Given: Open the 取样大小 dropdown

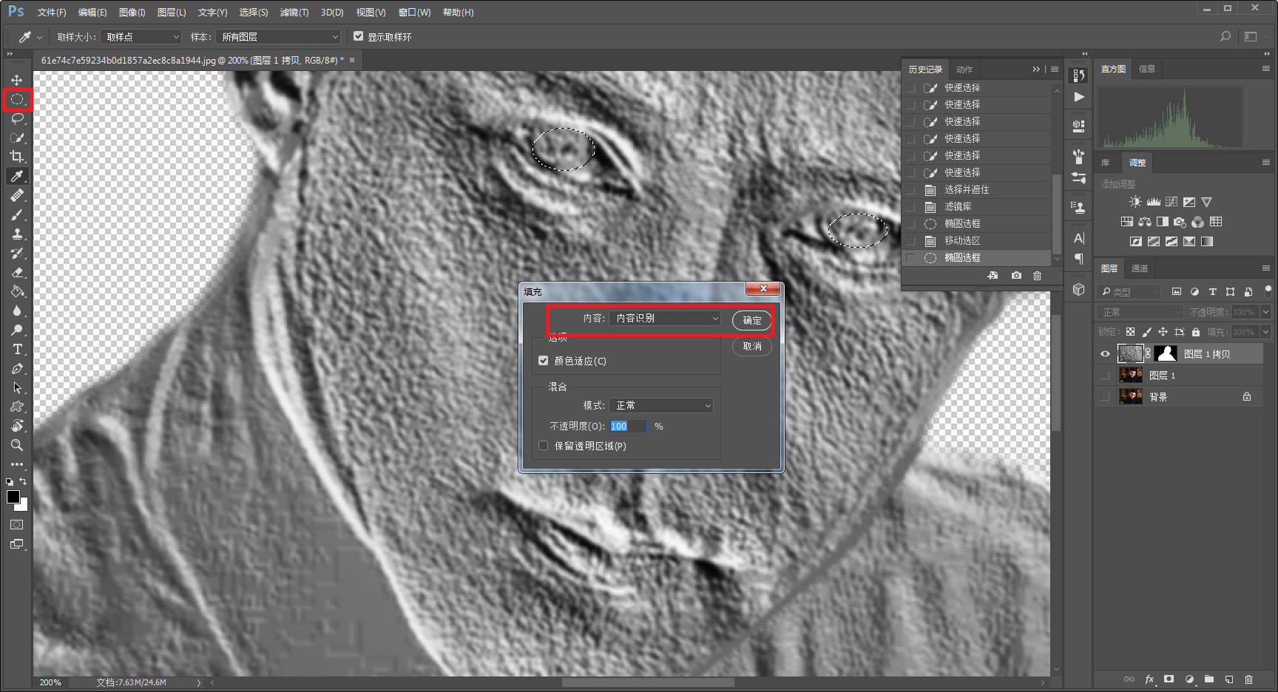Looking at the screenshot, I should point(141,37).
